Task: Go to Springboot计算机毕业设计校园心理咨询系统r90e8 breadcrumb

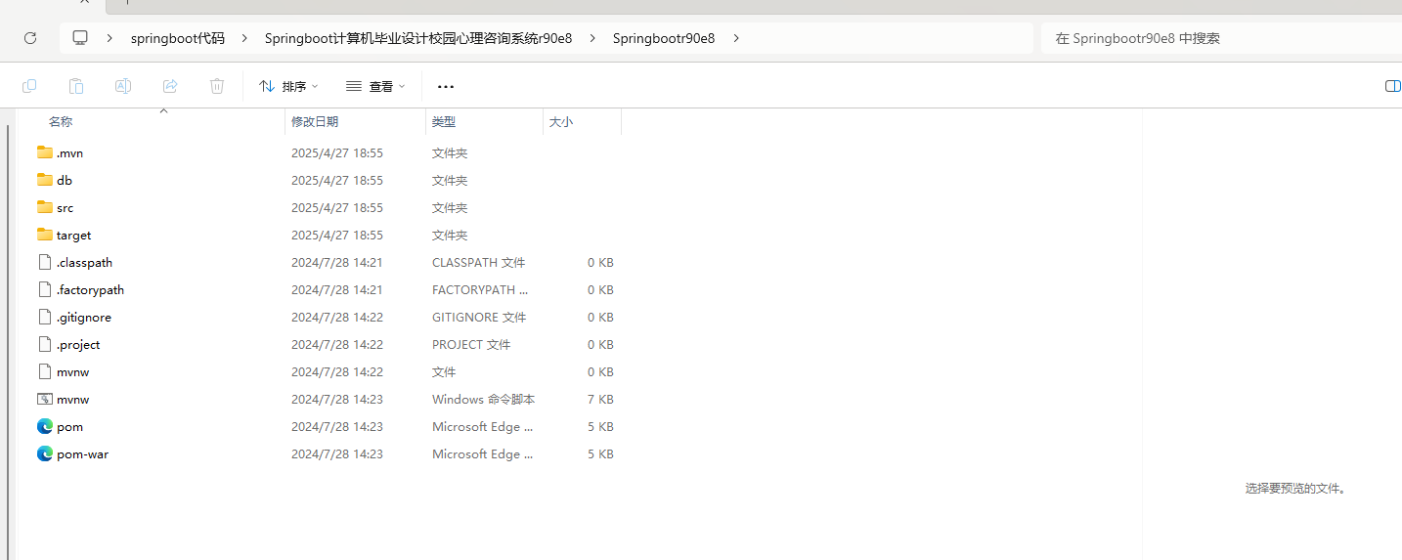Action: (x=418, y=38)
